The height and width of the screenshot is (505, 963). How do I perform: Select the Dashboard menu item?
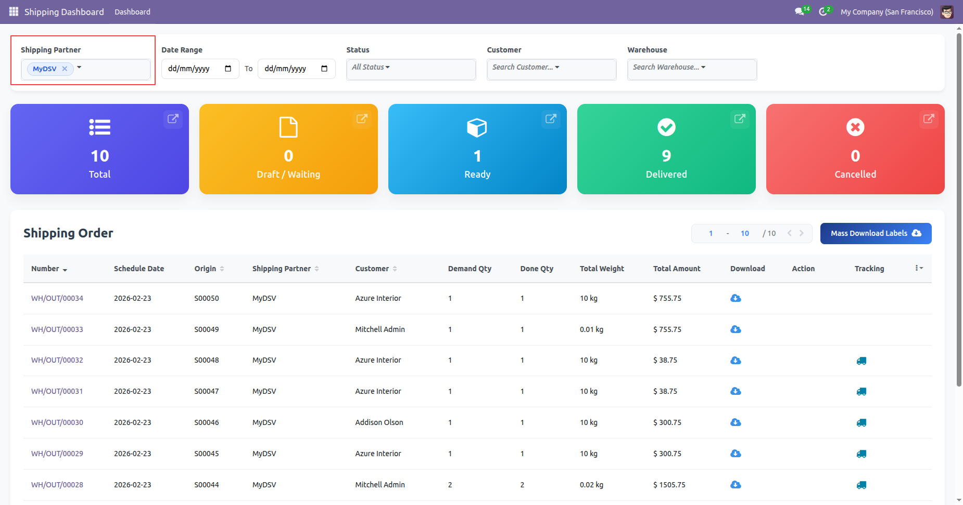point(132,12)
